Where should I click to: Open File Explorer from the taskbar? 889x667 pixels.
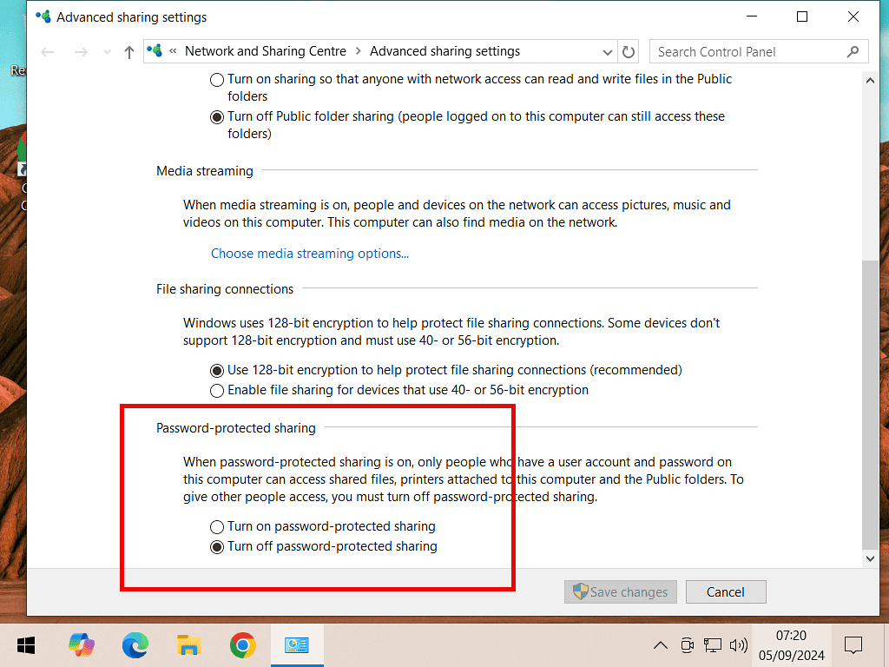tap(188, 644)
